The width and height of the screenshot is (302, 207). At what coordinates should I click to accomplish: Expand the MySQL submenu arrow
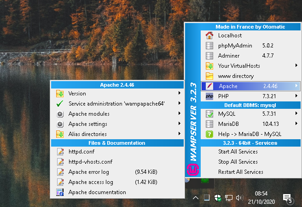296,113
